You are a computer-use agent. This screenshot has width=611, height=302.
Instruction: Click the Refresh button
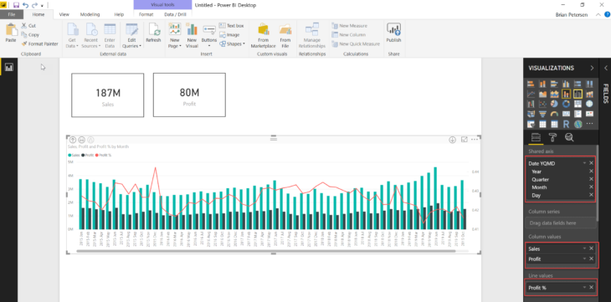(153, 33)
